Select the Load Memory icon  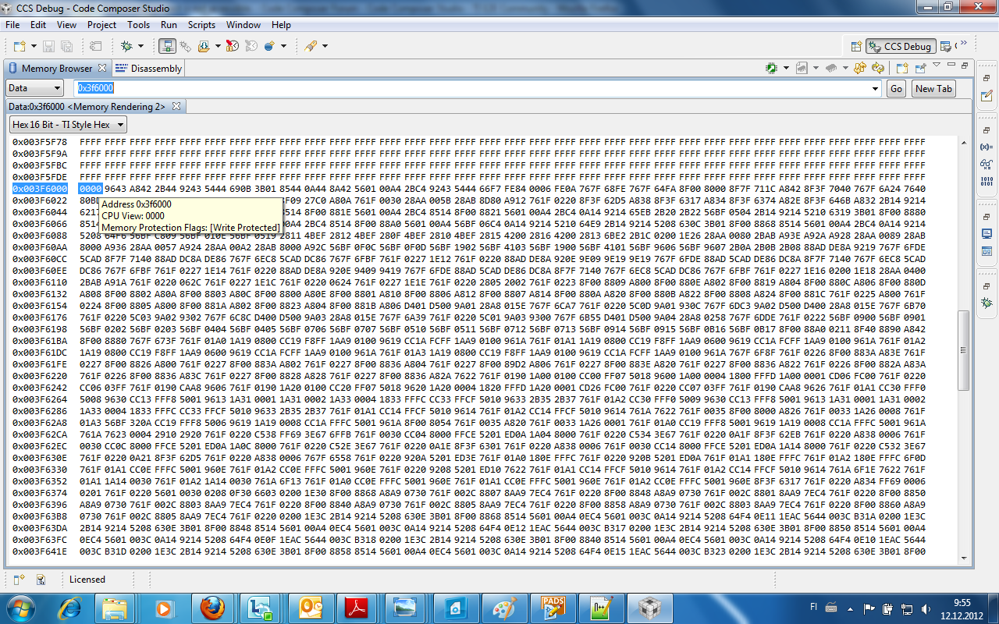tap(770, 68)
